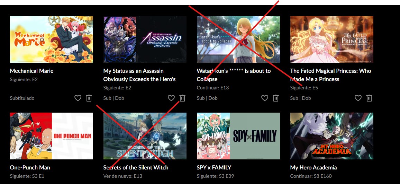The image size is (400, 184).
Task: Toggle favorite heart for My Status as an Assassin
Action: tap(171, 98)
